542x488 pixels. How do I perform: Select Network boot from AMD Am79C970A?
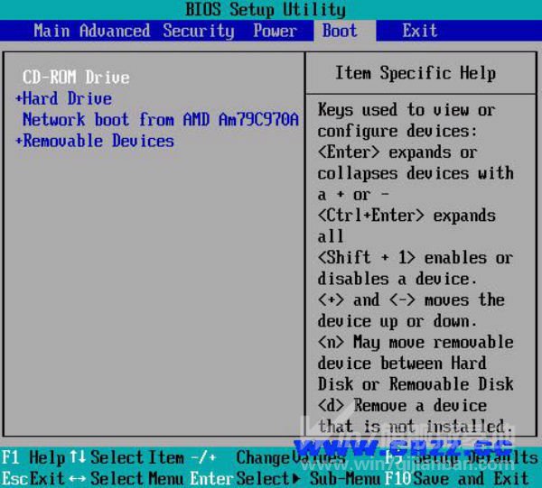(x=160, y=120)
